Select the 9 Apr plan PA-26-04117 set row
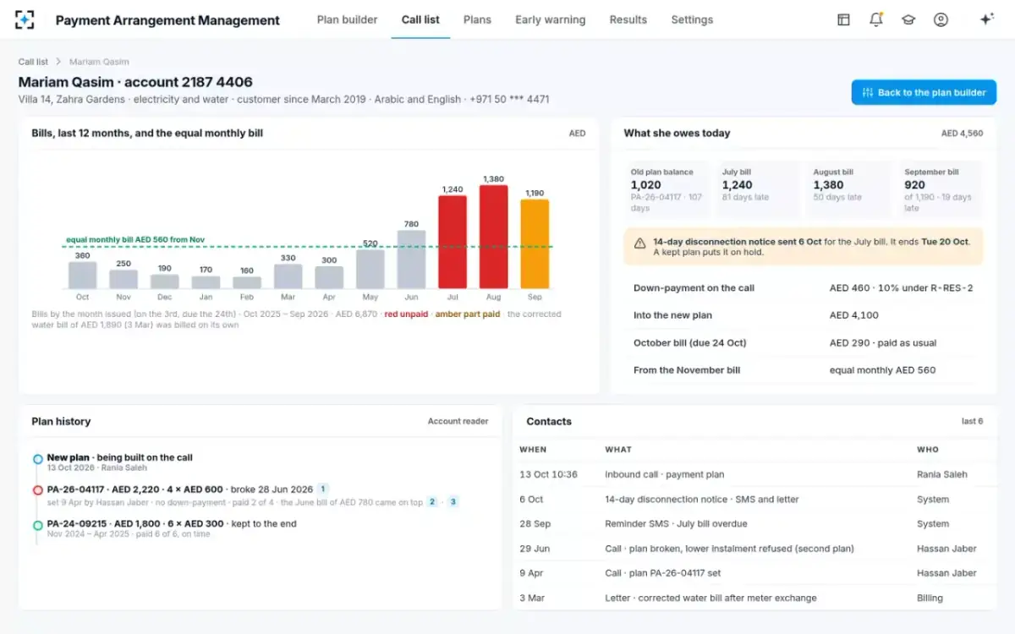 click(x=754, y=573)
